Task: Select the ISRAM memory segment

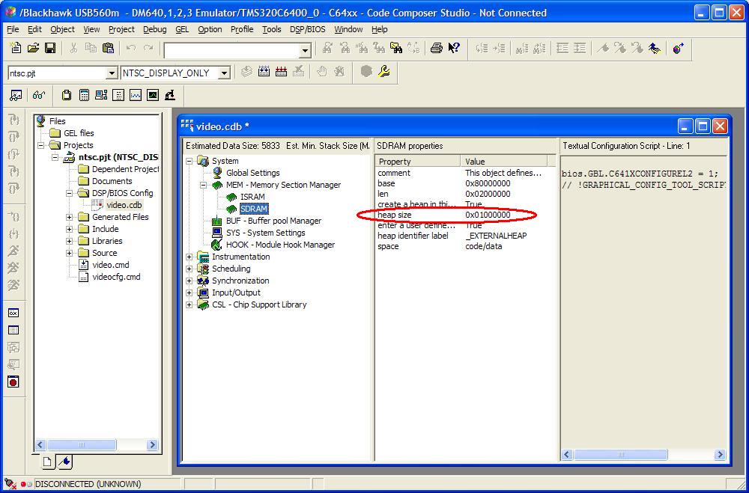Action: point(252,197)
